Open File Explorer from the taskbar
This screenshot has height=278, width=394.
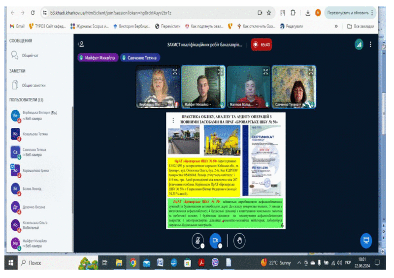tap(119, 263)
